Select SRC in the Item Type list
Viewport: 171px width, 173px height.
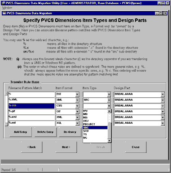(95, 128)
